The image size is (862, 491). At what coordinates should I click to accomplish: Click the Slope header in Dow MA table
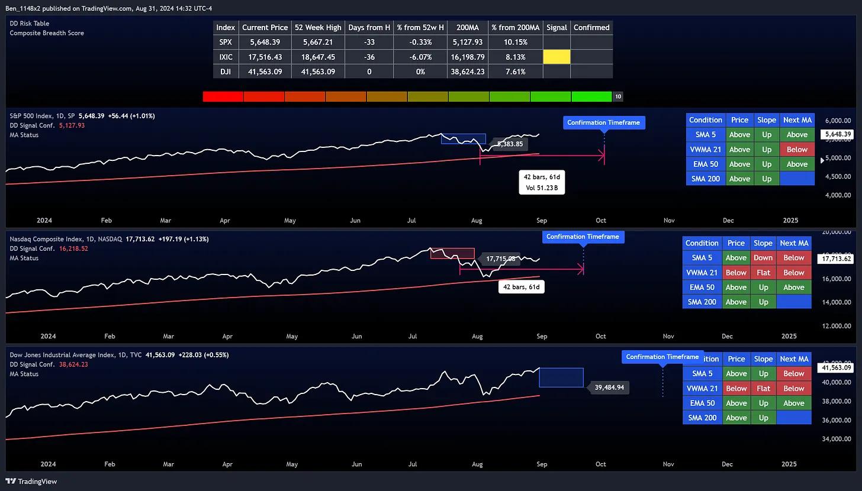(763, 359)
